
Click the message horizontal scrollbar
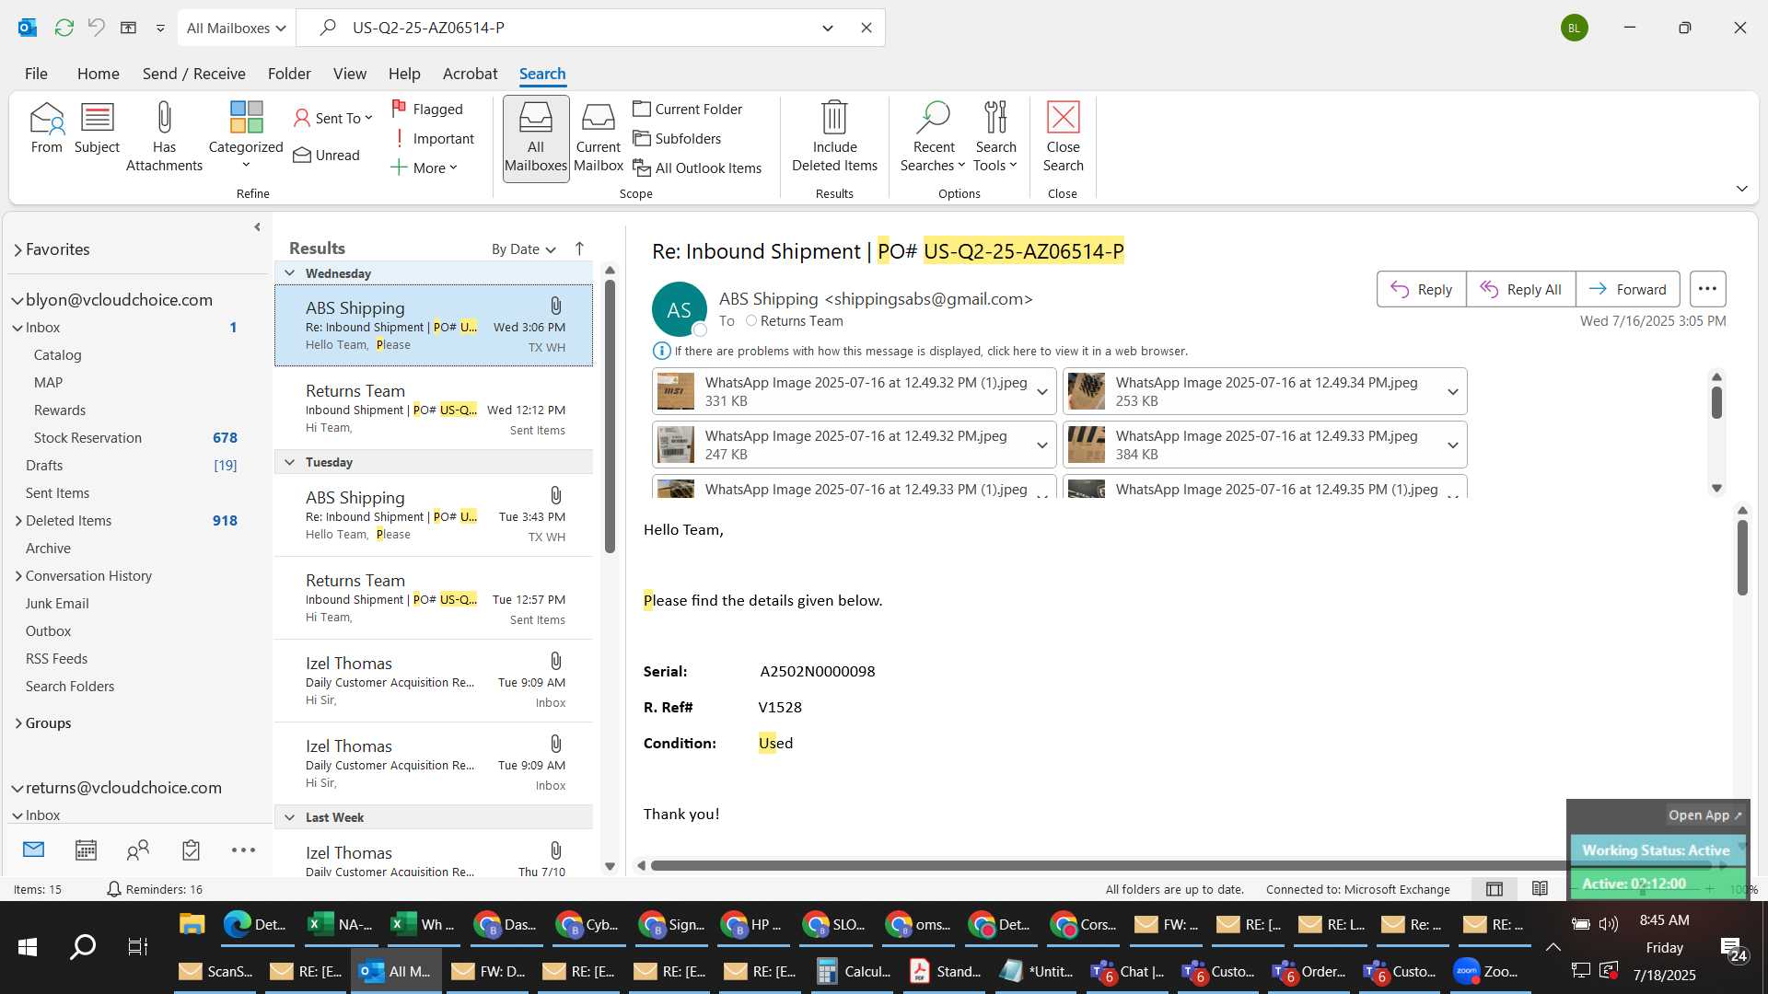pos(1181,865)
